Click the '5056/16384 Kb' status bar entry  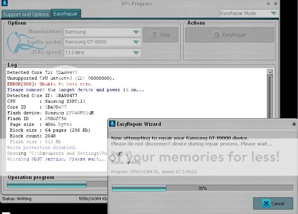click(93, 199)
